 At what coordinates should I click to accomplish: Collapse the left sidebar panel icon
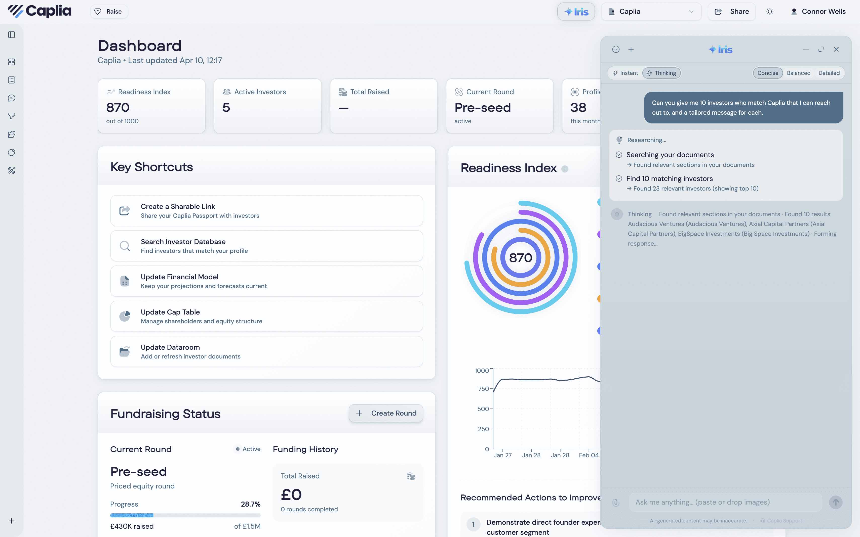pyautogui.click(x=12, y=35)
